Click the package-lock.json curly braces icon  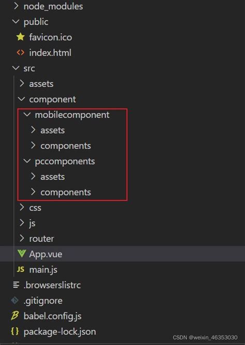(15, 331)
